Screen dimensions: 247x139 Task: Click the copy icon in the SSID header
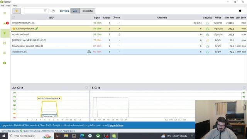pyautogui.click(x=14, y=17)
